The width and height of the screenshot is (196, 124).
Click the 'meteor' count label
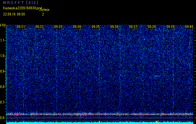[44, 10]
